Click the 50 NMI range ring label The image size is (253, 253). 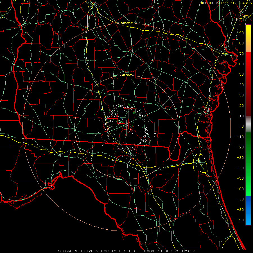point(126,75)
